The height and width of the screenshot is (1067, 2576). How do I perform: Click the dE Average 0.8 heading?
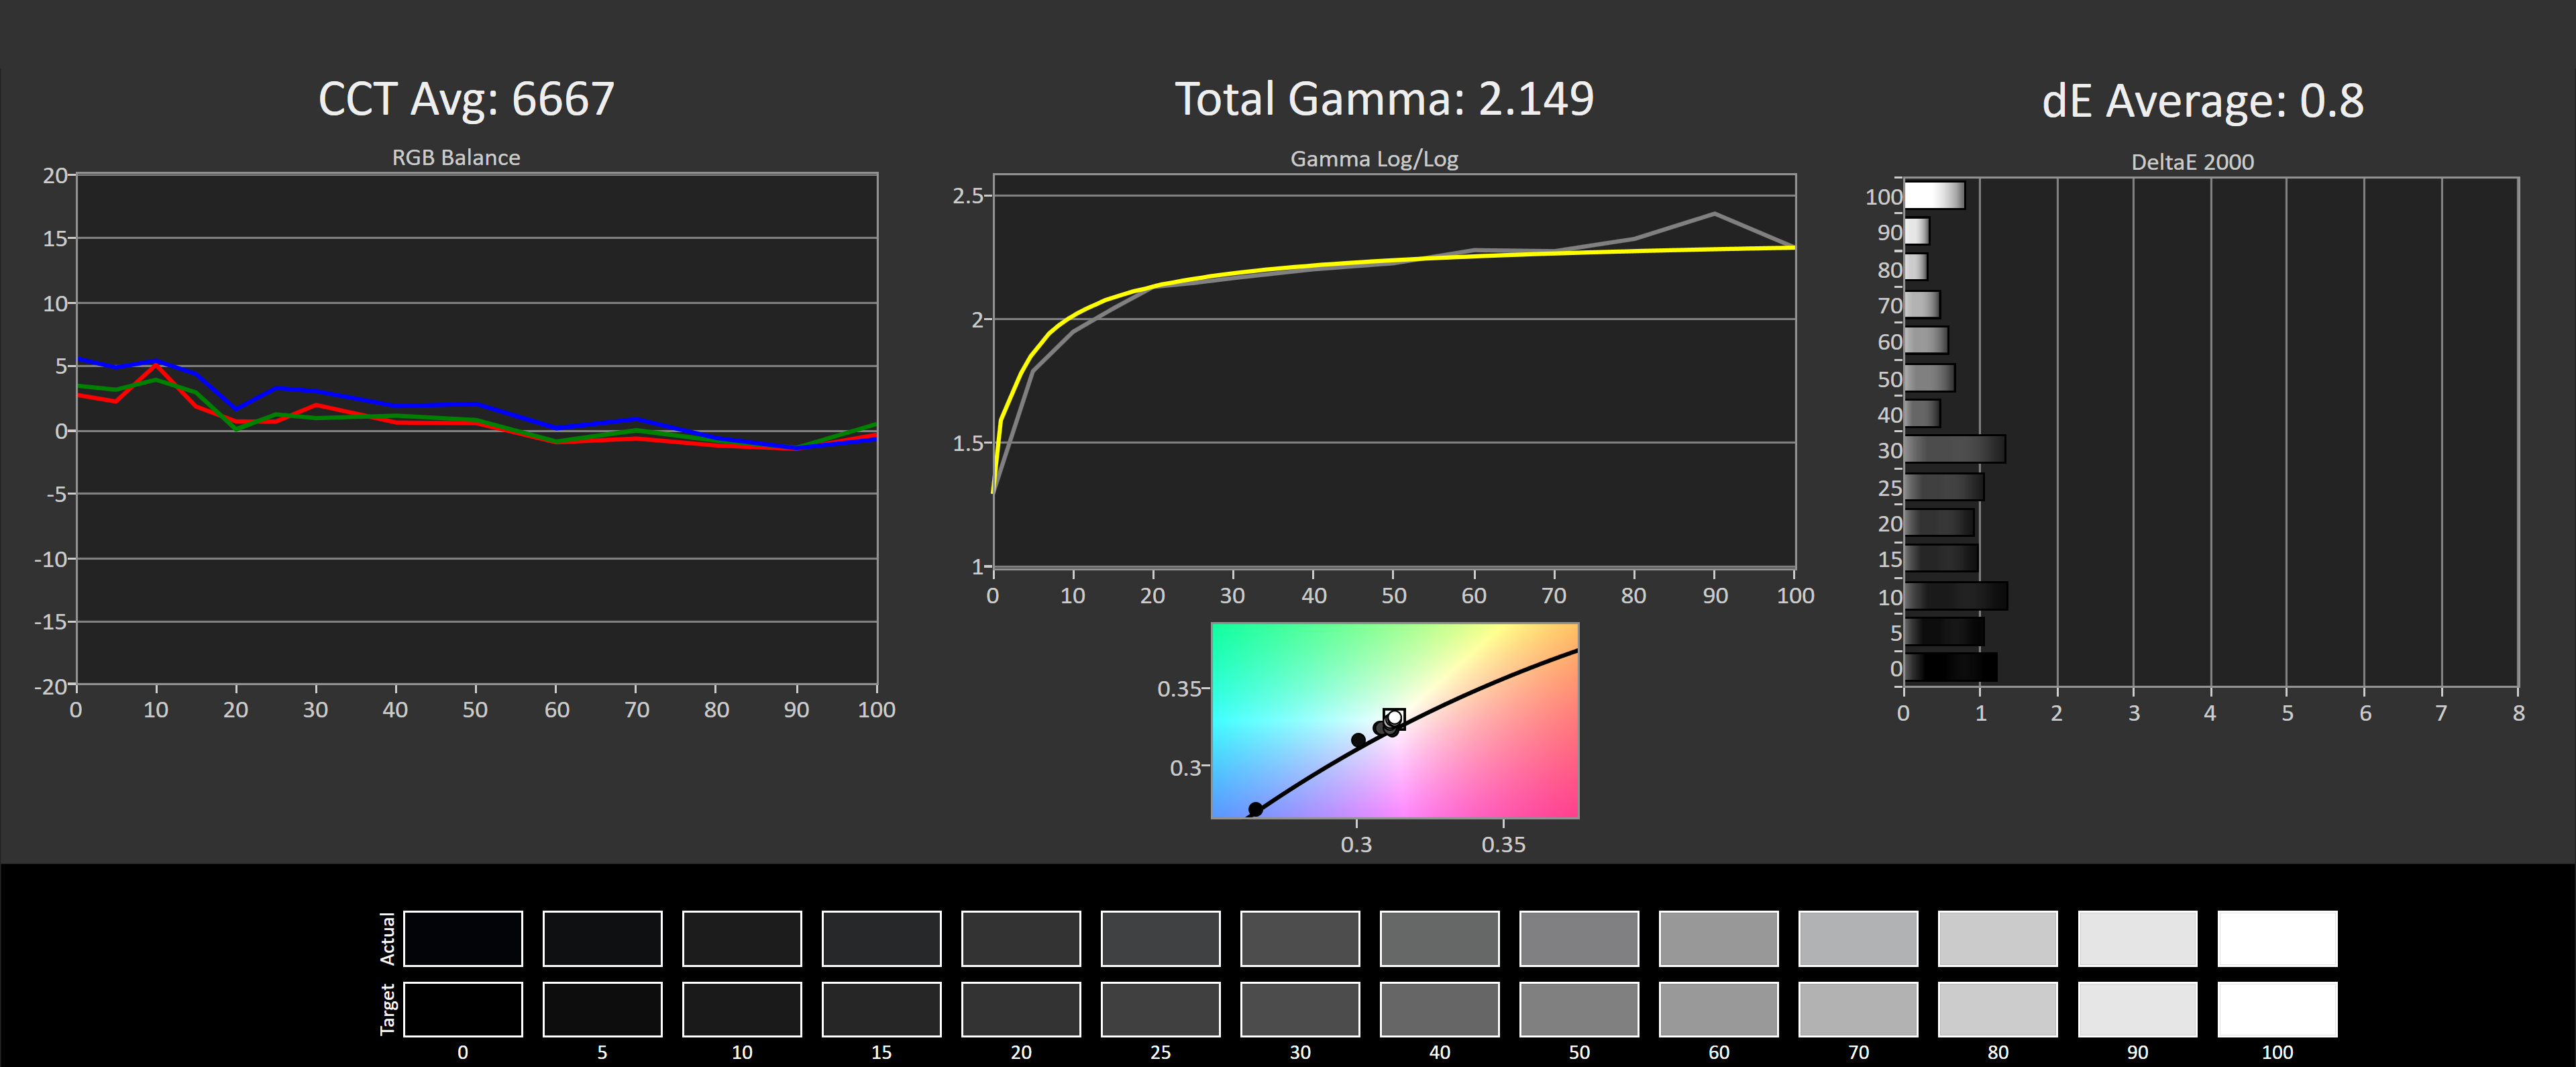[x=2202, y=101]
